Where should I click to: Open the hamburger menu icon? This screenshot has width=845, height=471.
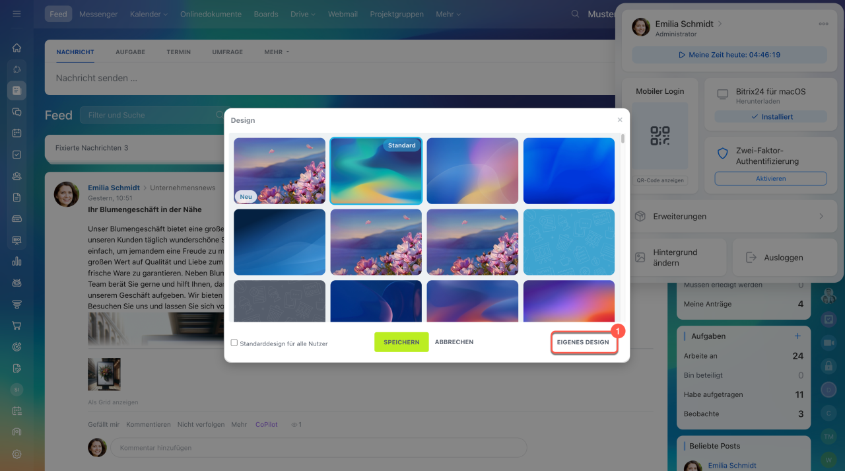point(17,14)
